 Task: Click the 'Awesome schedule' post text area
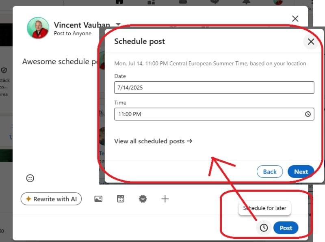[x=60, y=62]
